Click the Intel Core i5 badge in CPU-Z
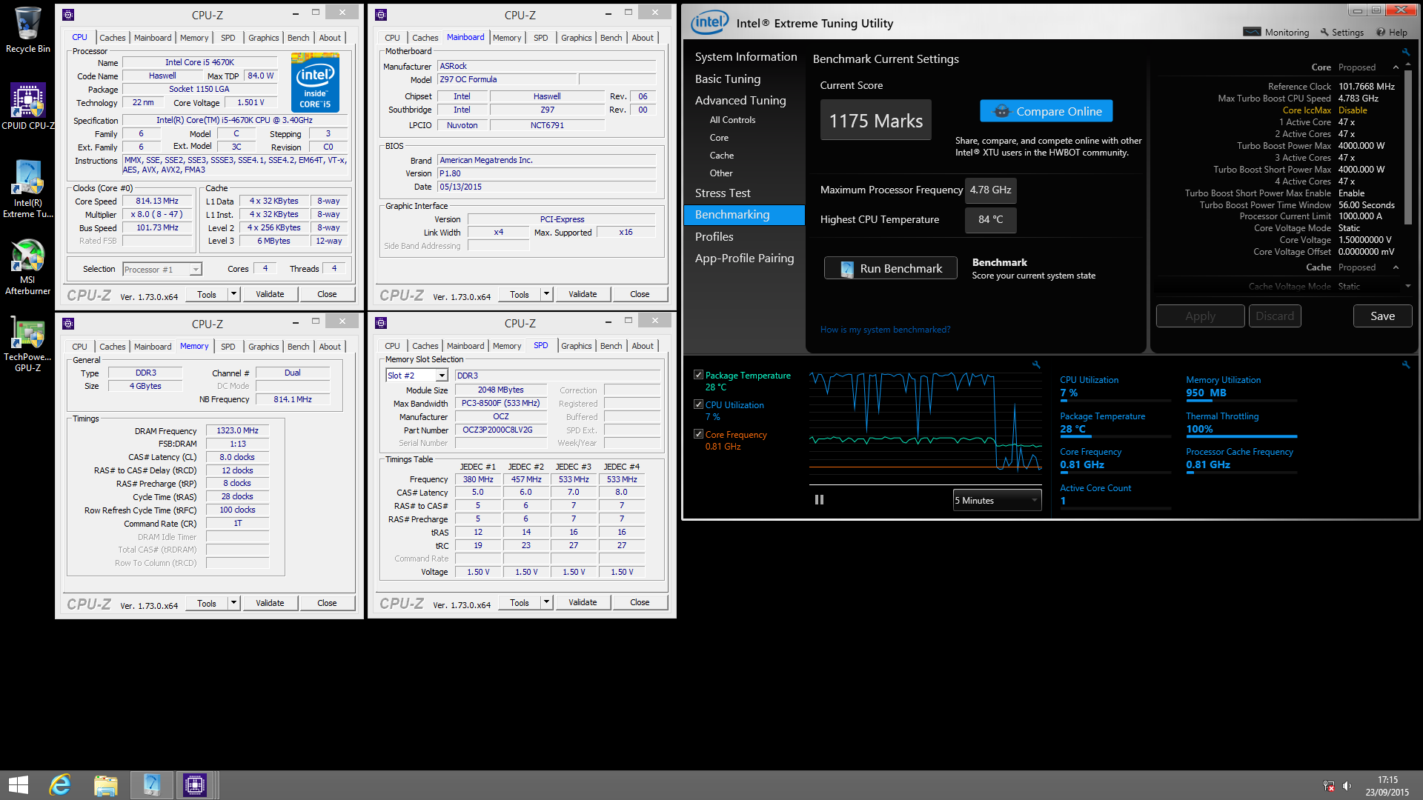This screenshot has width=1423, height=800. 315,82
